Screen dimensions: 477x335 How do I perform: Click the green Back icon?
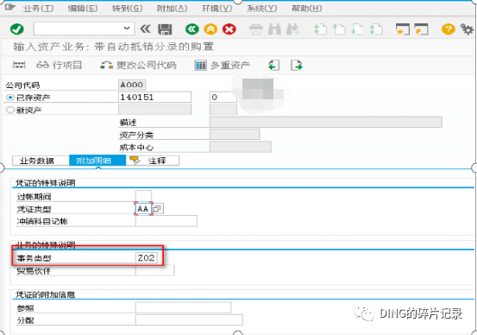pos(192,29)
